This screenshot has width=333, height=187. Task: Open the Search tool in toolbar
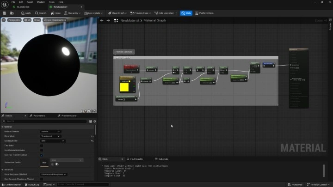click(41, 13)
